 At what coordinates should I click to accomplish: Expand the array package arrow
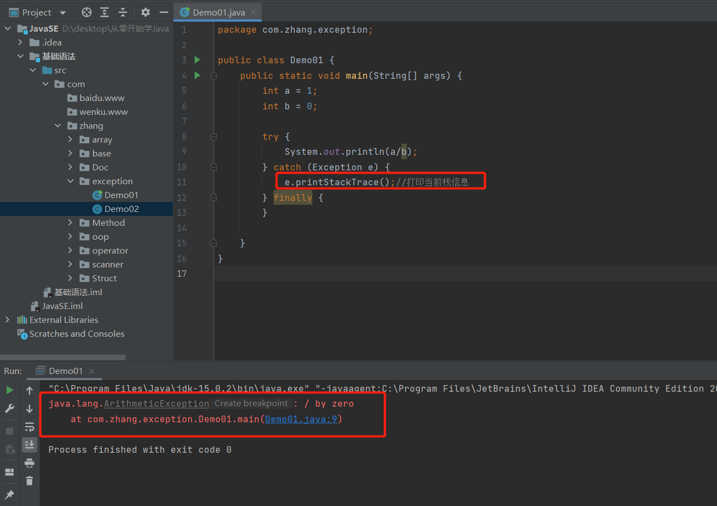point(70,140)
